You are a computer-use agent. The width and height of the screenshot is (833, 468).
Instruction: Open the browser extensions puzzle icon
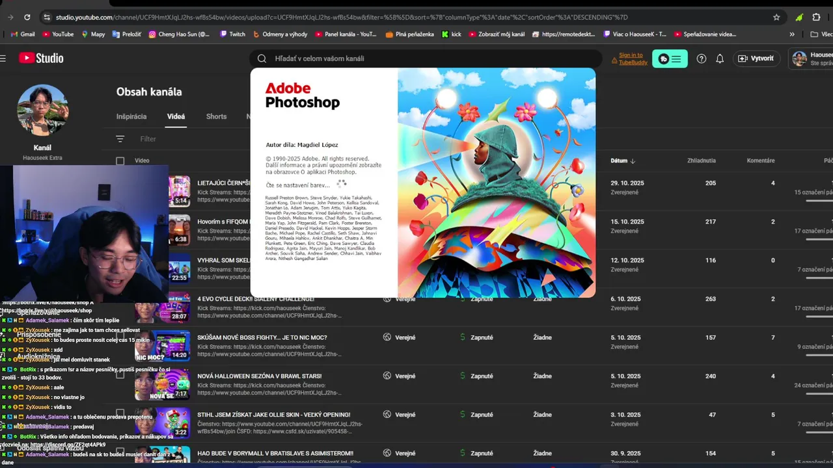click(816, 18)
